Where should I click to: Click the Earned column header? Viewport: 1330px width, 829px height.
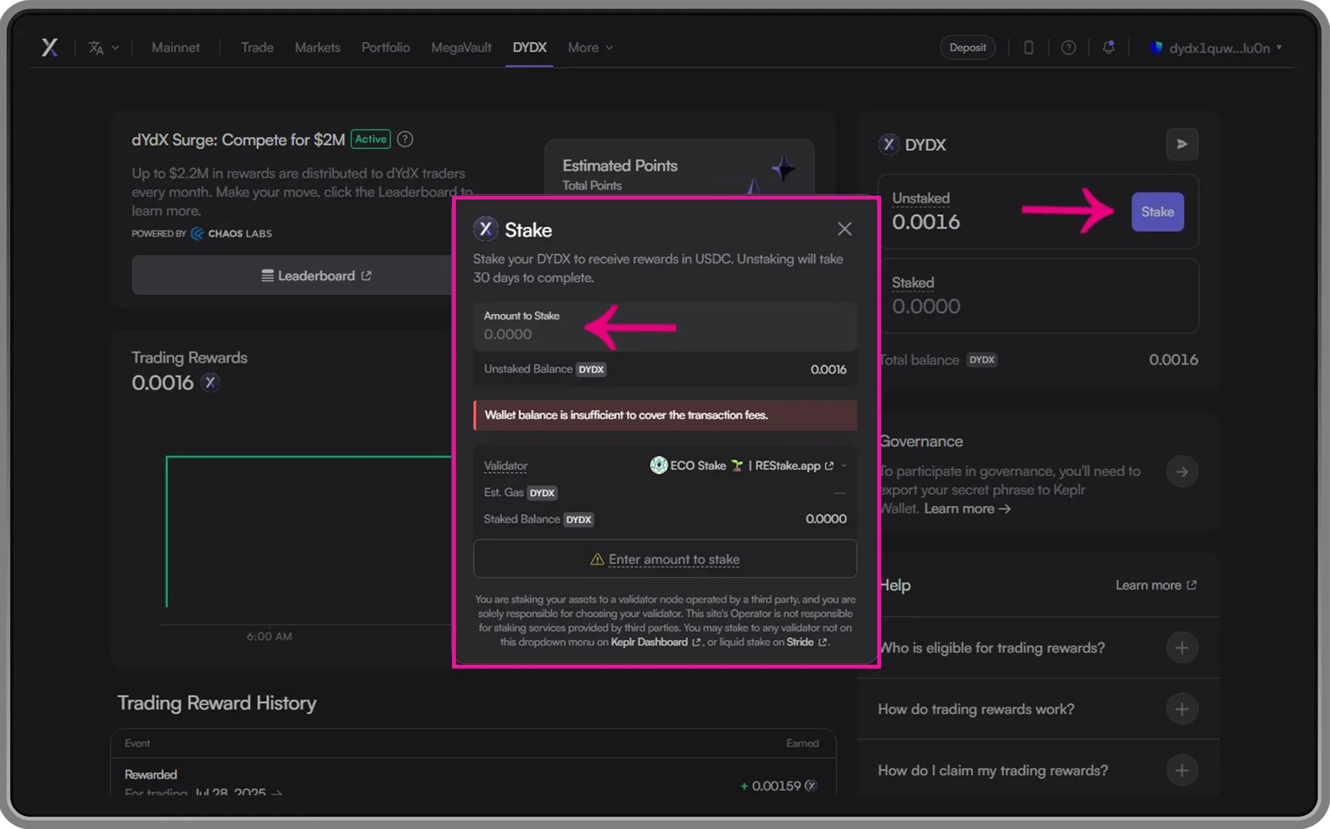coord(802,743)
